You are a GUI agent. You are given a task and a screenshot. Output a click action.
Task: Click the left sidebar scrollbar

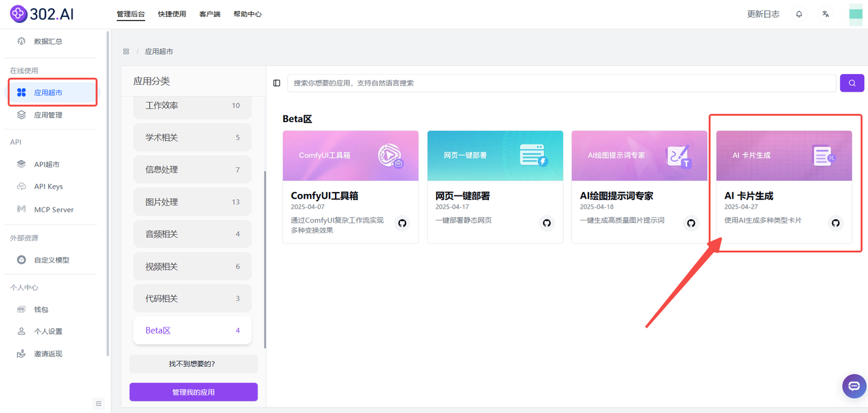click(108, 193)
